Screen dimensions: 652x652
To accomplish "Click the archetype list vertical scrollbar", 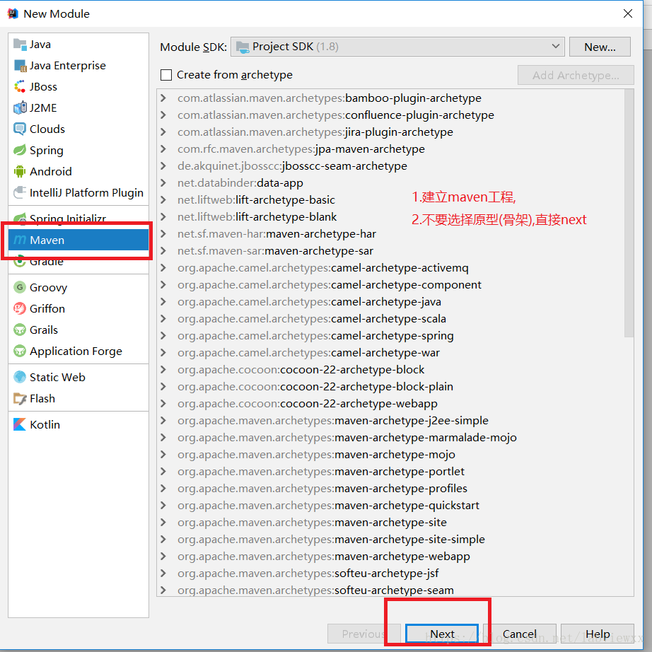I will click(x=629, y=212).
